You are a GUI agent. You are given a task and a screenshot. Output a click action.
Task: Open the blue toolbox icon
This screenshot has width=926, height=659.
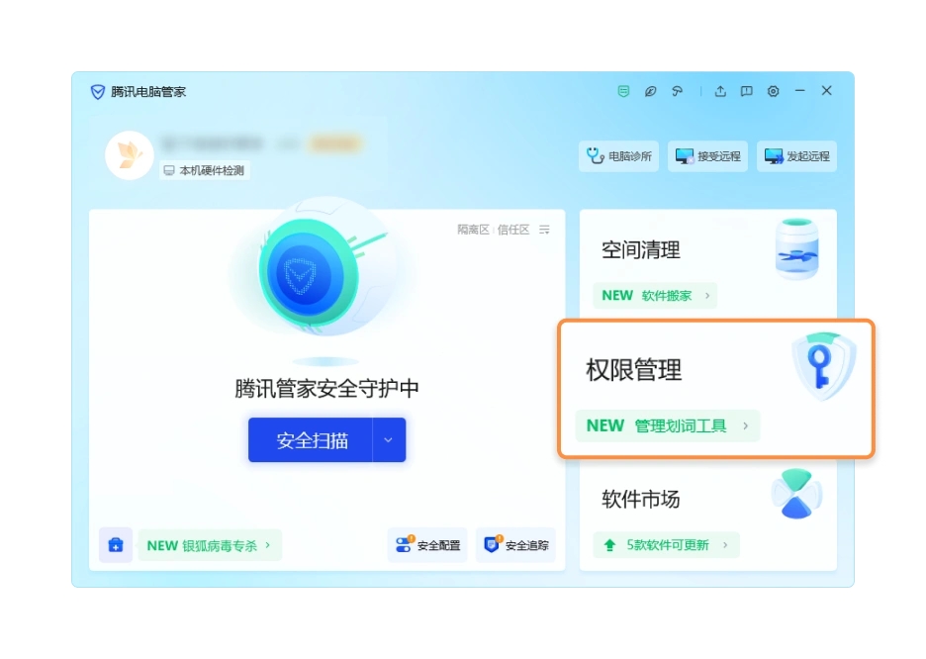pyautogui.click(x=116, y=545)
